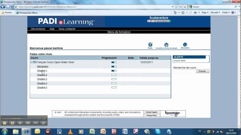Click the Recherche de cours text field
This screenshot has width=241, height=135.
pyautogui.click(x=184, y=71)
